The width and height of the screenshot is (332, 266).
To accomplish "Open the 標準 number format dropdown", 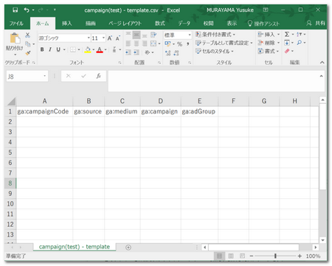I will coord(190,35).
